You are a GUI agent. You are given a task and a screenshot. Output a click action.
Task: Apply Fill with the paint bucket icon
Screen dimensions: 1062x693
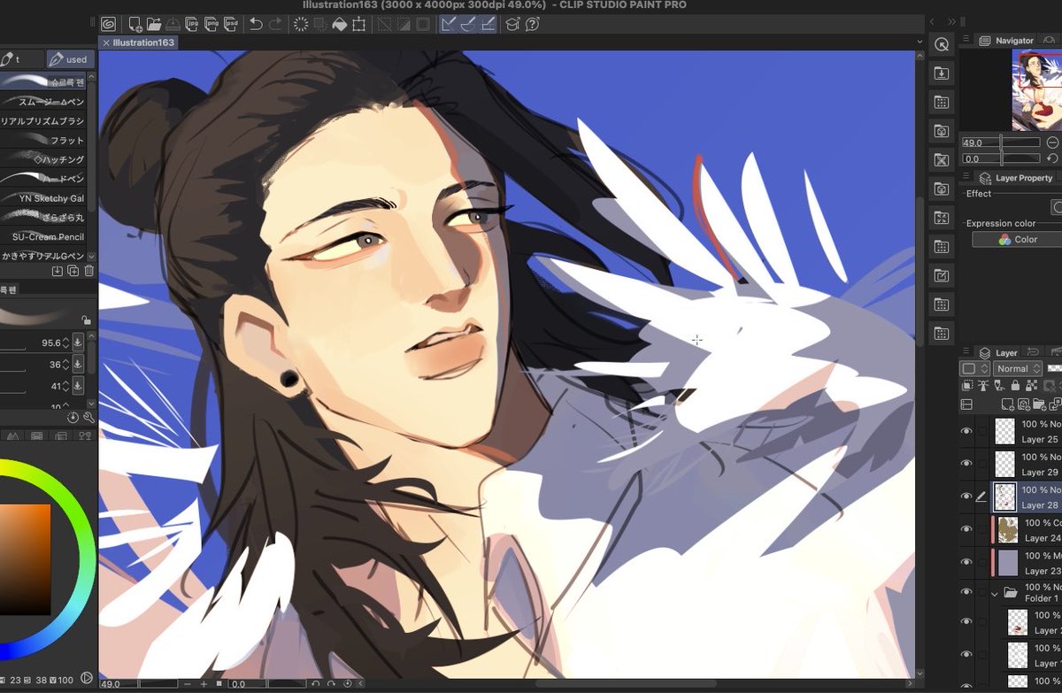click(340, 24)
